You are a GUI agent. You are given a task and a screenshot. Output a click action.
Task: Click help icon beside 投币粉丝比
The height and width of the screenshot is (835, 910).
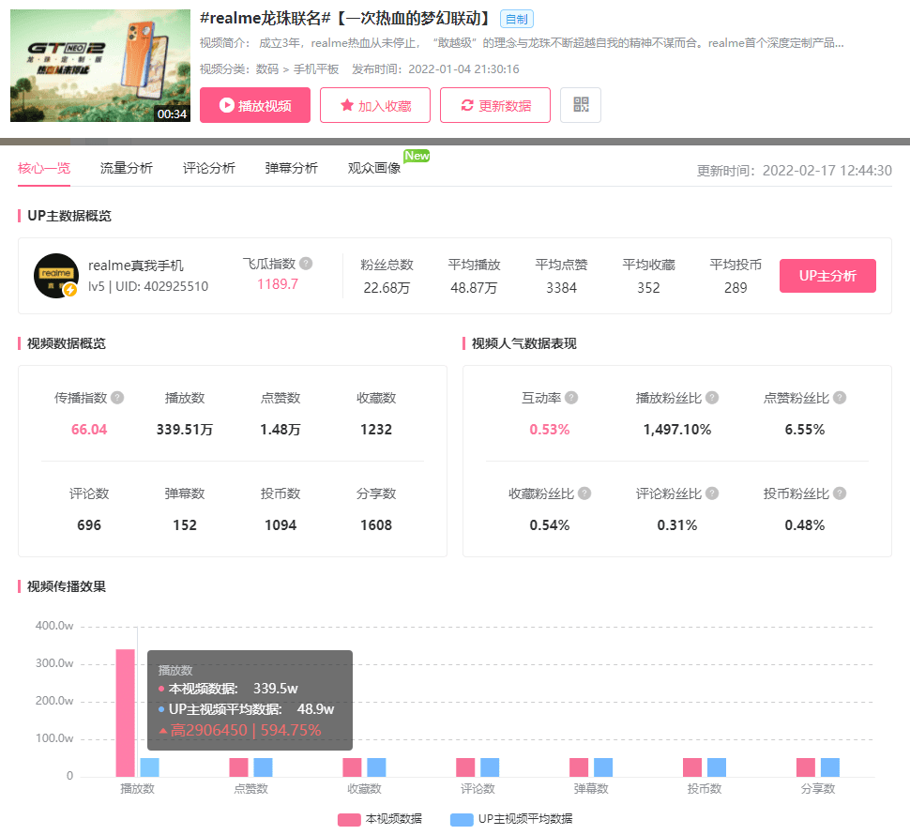click(840, 493)
